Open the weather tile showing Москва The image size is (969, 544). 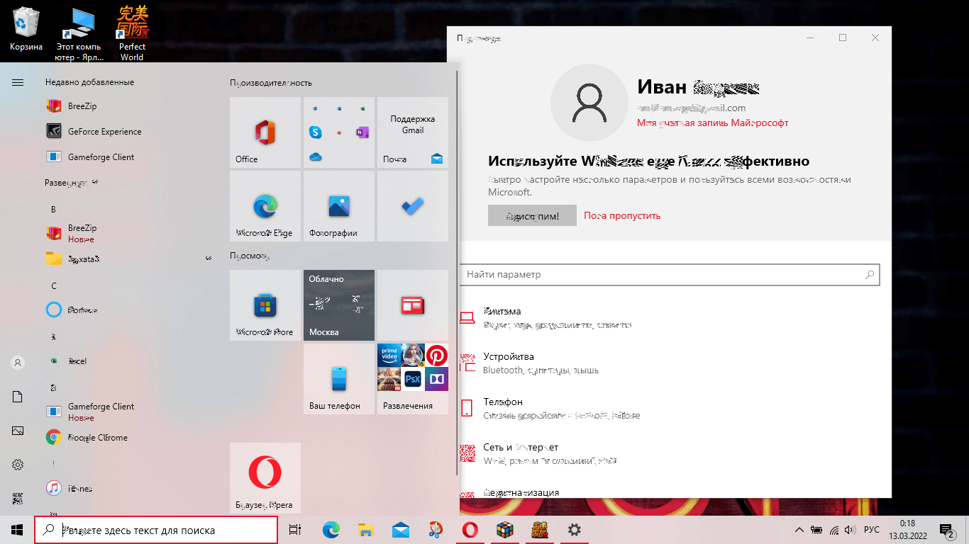(x=339, y=305)
